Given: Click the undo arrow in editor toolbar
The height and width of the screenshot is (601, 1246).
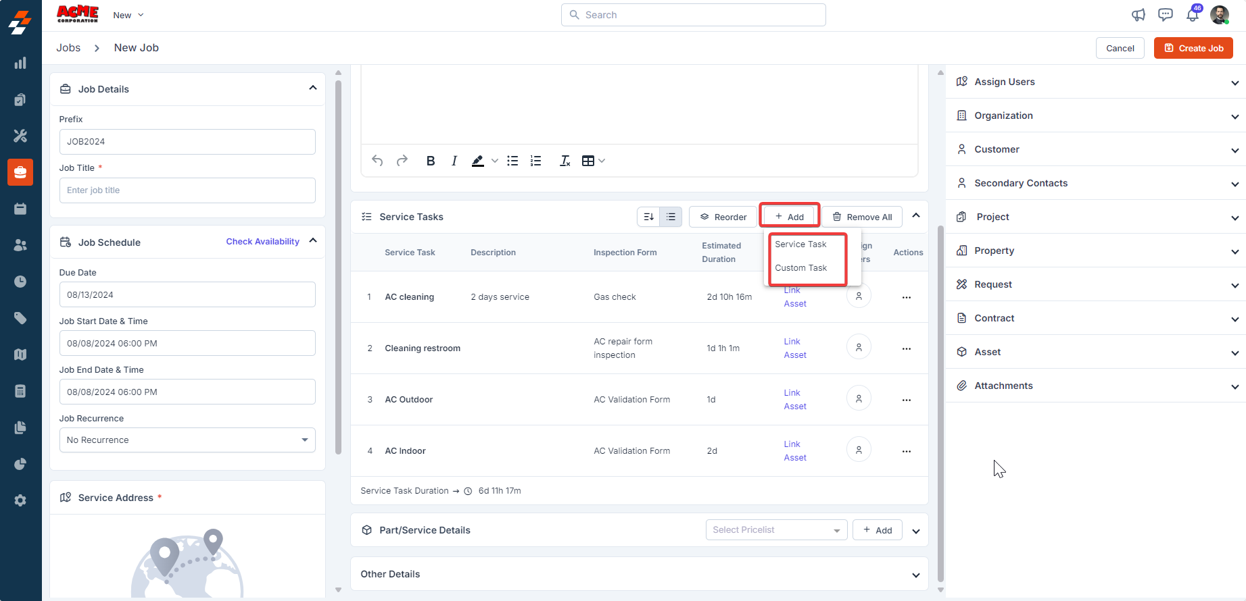Looking at the screenshot, I should [377, 161].
